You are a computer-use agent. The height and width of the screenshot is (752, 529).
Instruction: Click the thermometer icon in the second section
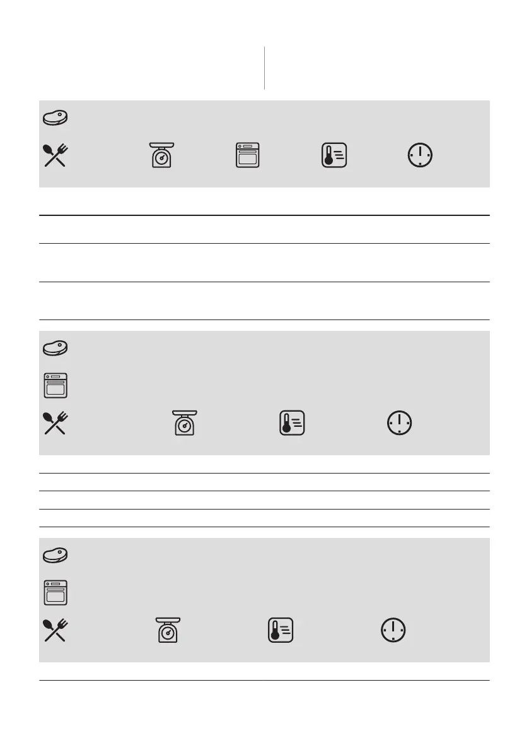click(x=292, y=422)
